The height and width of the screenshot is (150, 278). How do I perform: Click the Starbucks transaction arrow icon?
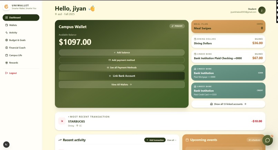coord(62,121)
